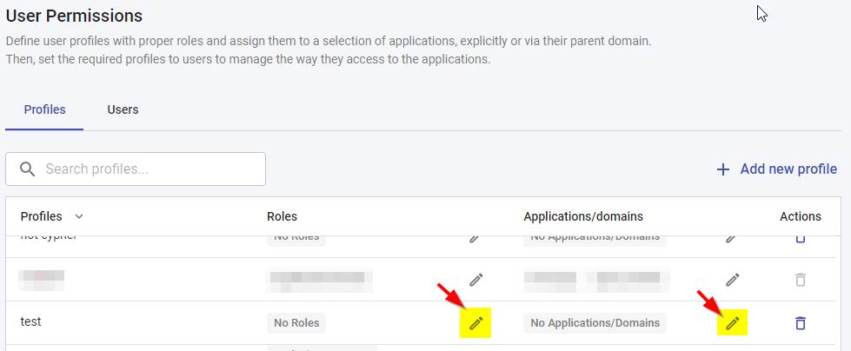
Task: Click the plus icon beside Add new profile
Action: (722, 169)
